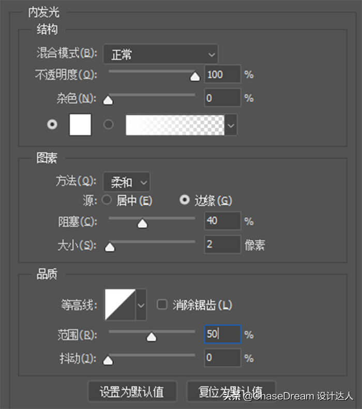Open the 方法 technique dropdown
Viewport: 362px width, 409px height.
(x=127, y=182)
